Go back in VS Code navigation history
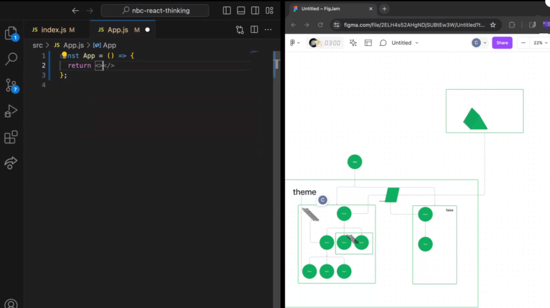This screenshot has width=550, height=308. [x=75, y=11]
